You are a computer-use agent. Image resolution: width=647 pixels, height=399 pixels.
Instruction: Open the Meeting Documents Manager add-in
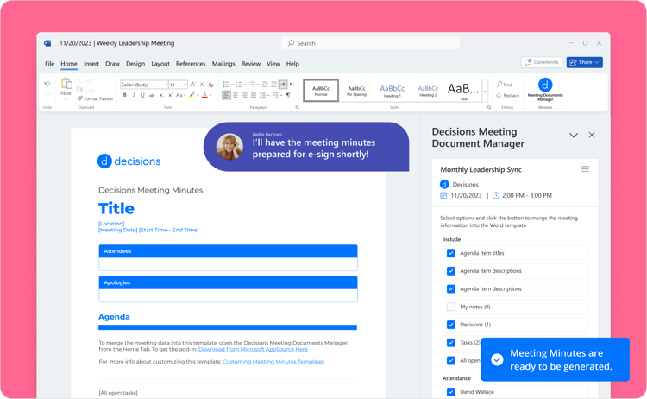[x=544, y=89]
